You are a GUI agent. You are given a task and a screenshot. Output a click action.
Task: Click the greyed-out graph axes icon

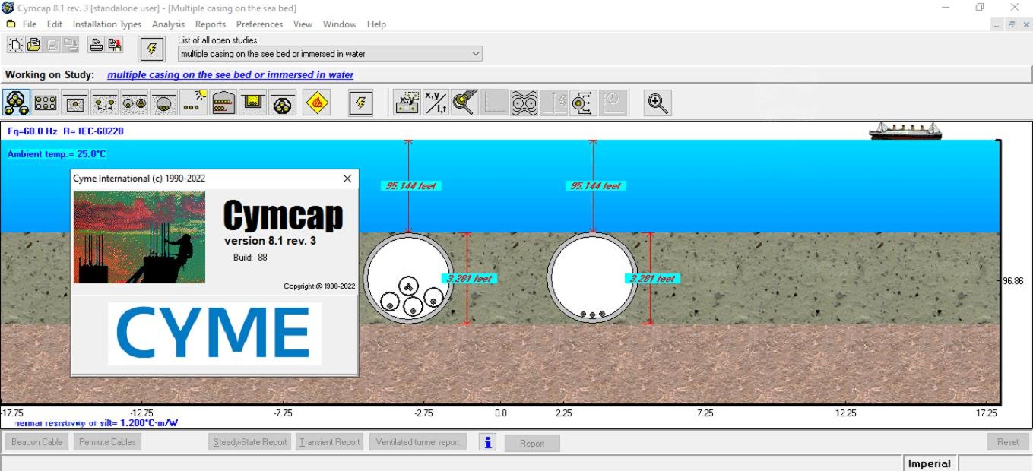pos(494,103)
